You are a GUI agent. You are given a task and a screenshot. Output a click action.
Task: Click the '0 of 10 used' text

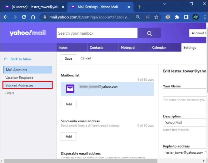coord(146,125)
